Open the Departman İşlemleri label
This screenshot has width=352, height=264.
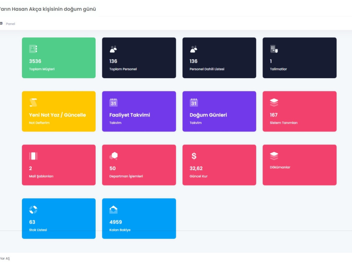[x=126, y=176]
